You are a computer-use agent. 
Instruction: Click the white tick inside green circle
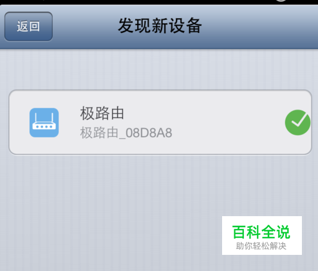click(299, 121)
